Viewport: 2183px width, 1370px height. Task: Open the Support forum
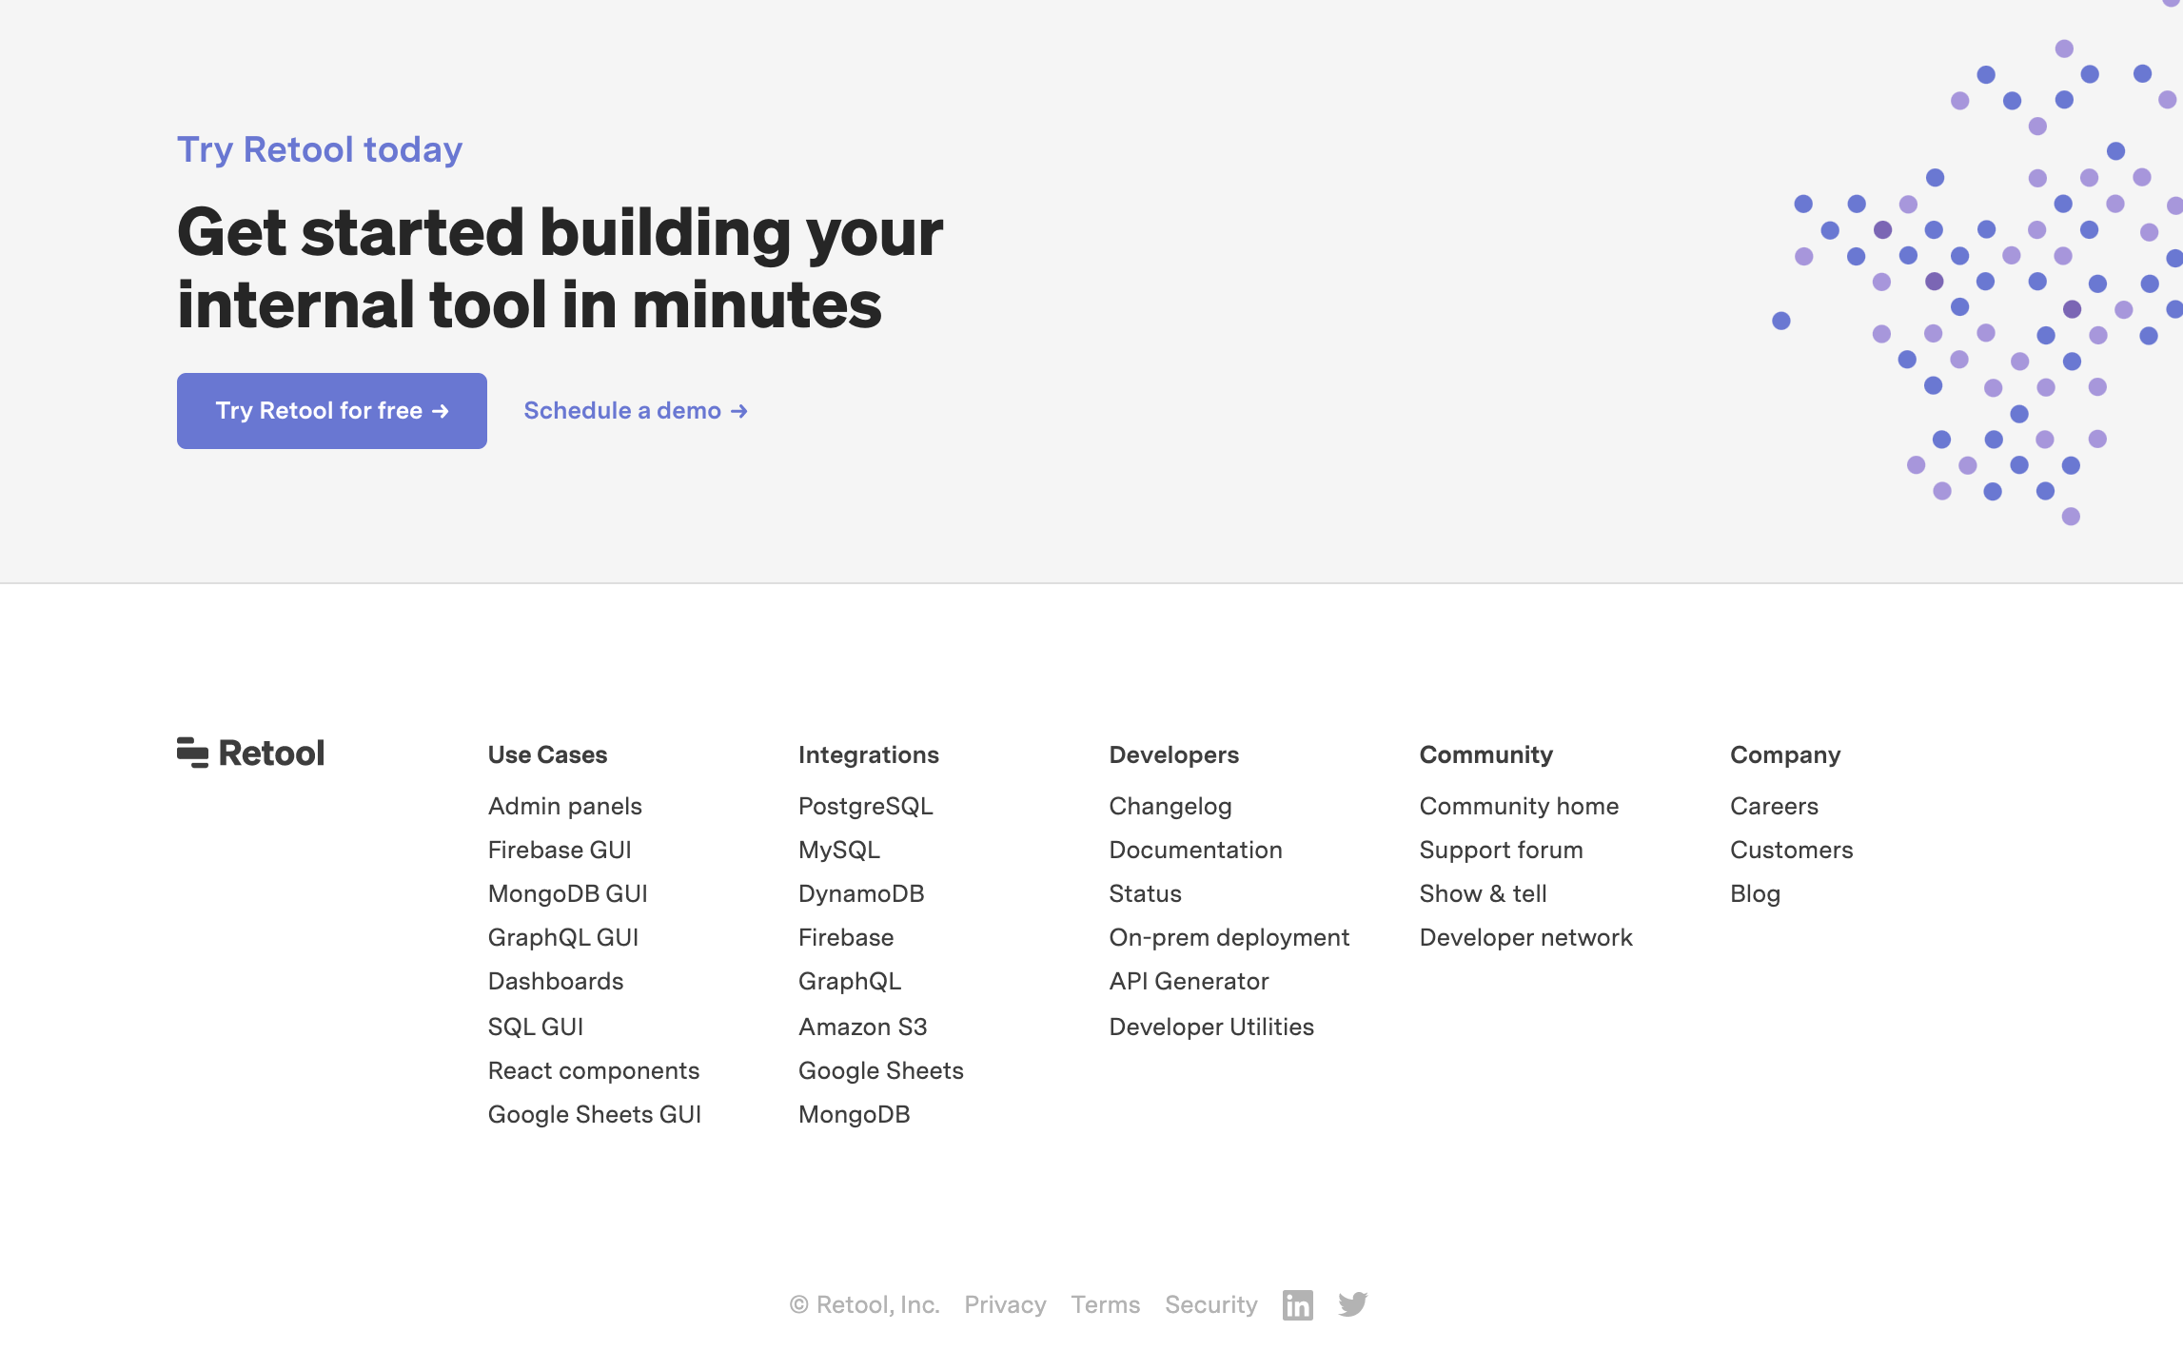tap(1501, 849)
